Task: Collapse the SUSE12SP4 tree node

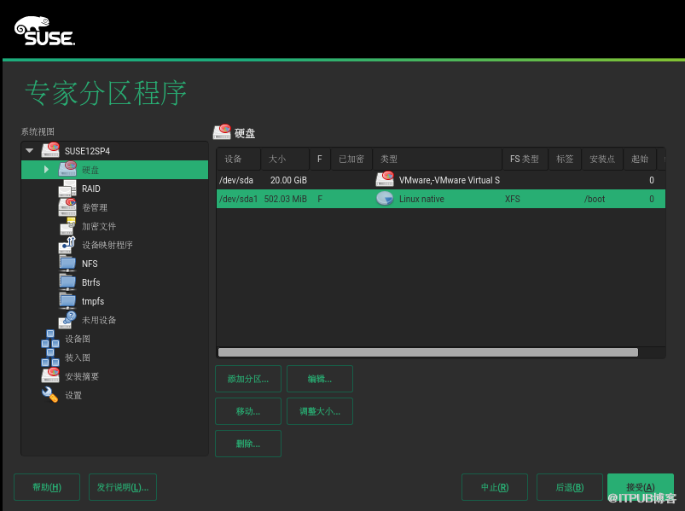Action: (x=30, y=151)
